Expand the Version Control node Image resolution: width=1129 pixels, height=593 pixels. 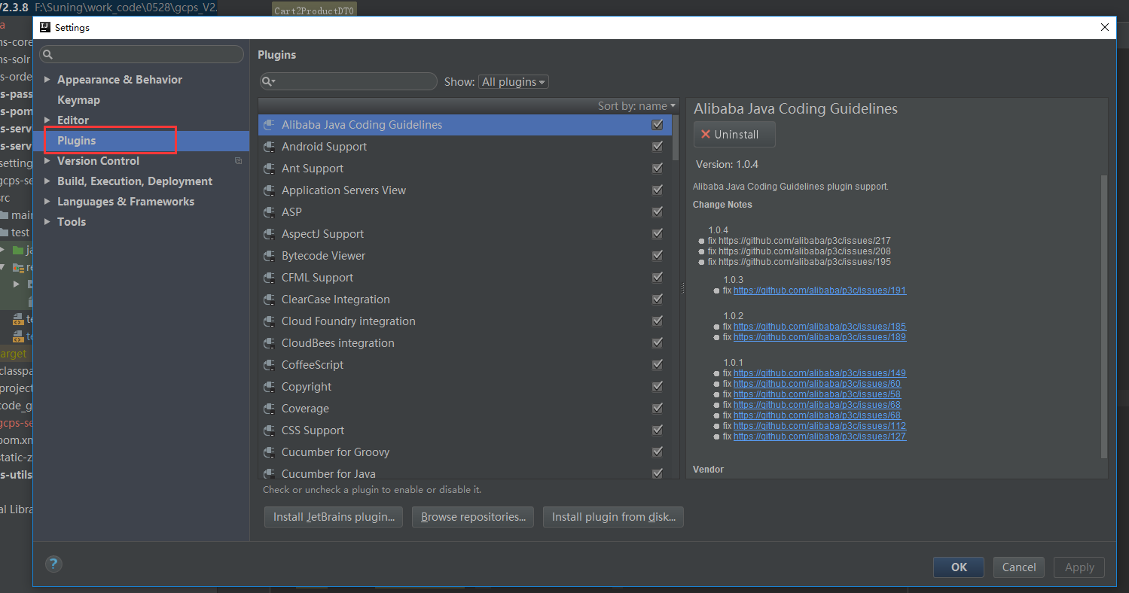pyautogui.click(x=47, y=161)
